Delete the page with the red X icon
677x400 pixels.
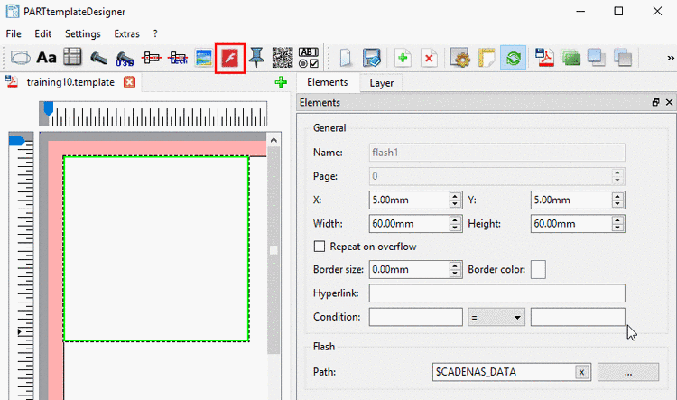pyautogui.click(x=429, y=58)
